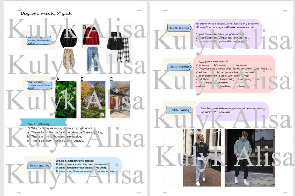Select the black top with teddy bear image
The width and height of the screenshot is (295, 196).
(x=114, y=41)
